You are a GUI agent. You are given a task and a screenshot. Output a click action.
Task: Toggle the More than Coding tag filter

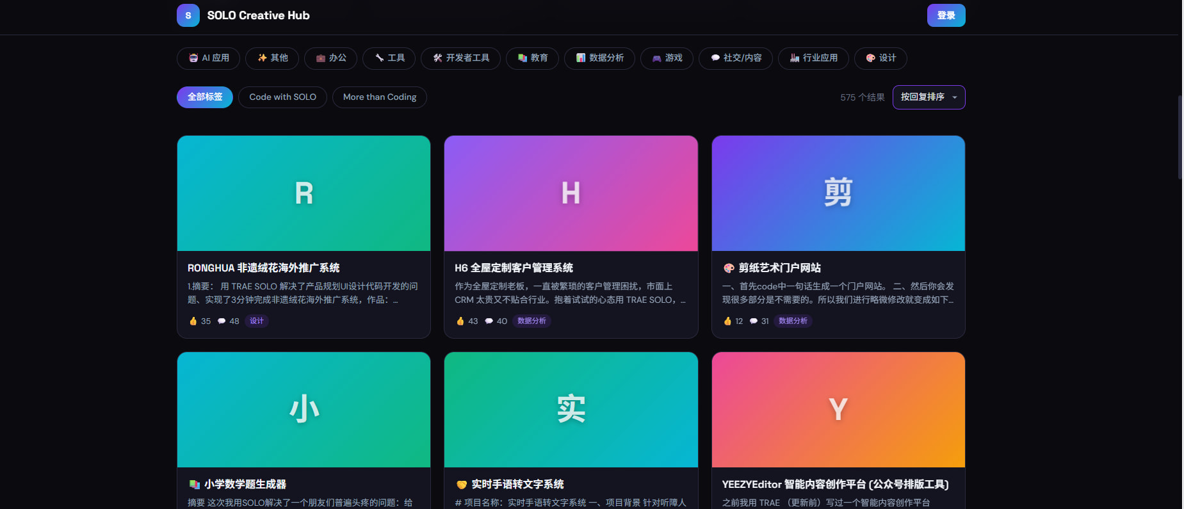coord(379,97)
